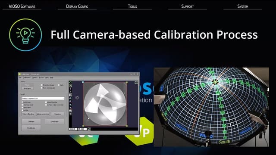
Task: Click the dome projection photo thumbnail
Action: click(x=211, y=107)
